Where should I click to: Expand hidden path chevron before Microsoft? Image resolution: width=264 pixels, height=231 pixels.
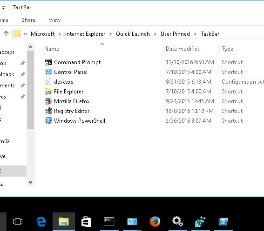coord(25,34)
